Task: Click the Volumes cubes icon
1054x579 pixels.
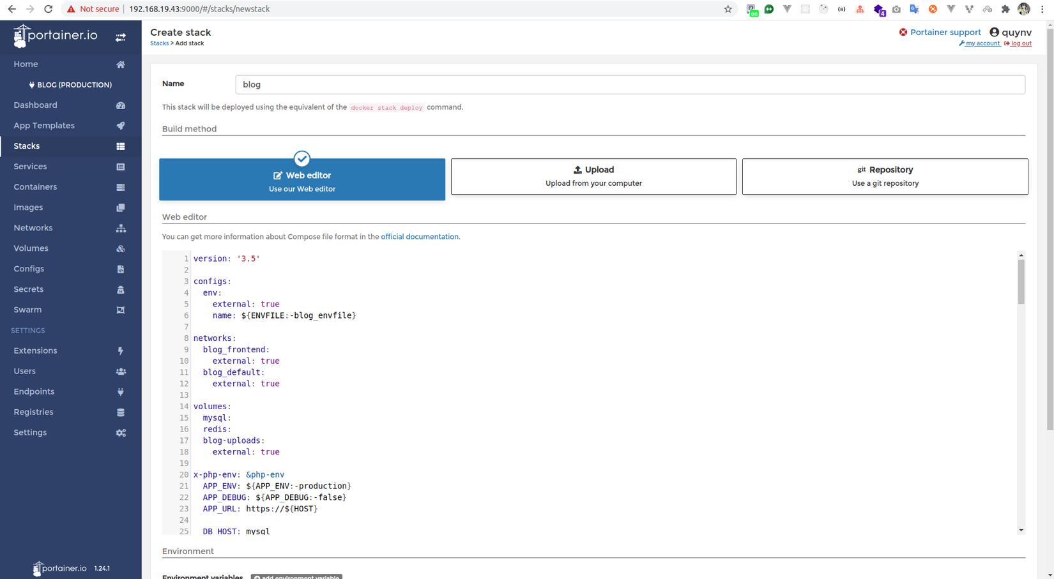Action: 120,248
